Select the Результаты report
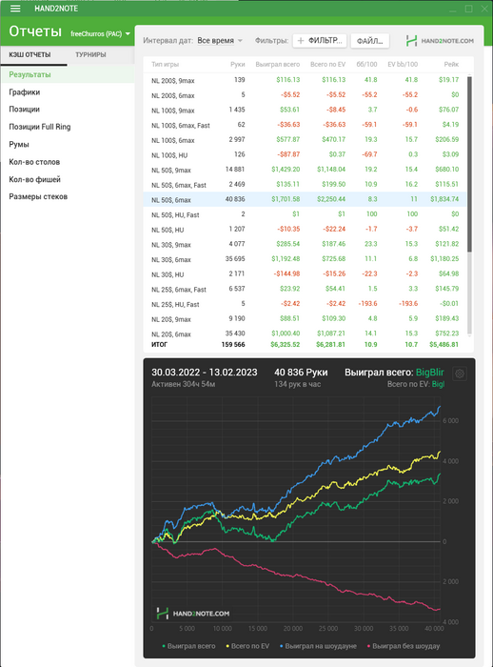 (x=68, y=74)
